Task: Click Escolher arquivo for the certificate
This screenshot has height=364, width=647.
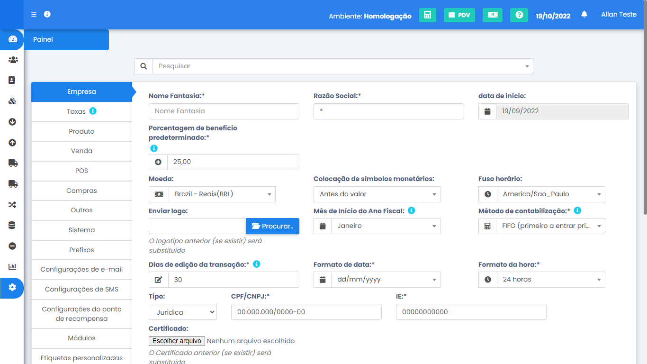Action: click(x=177, y=341)
